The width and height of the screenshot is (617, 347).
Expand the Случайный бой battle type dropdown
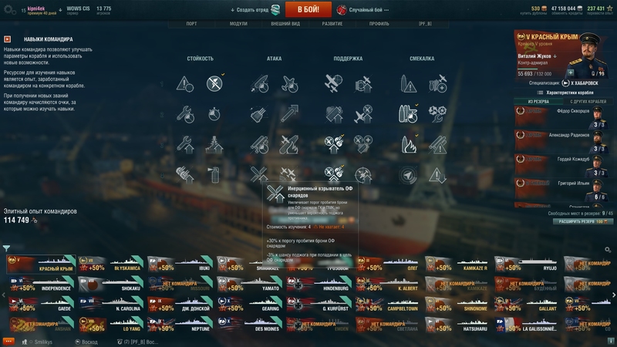coord(364,10)
